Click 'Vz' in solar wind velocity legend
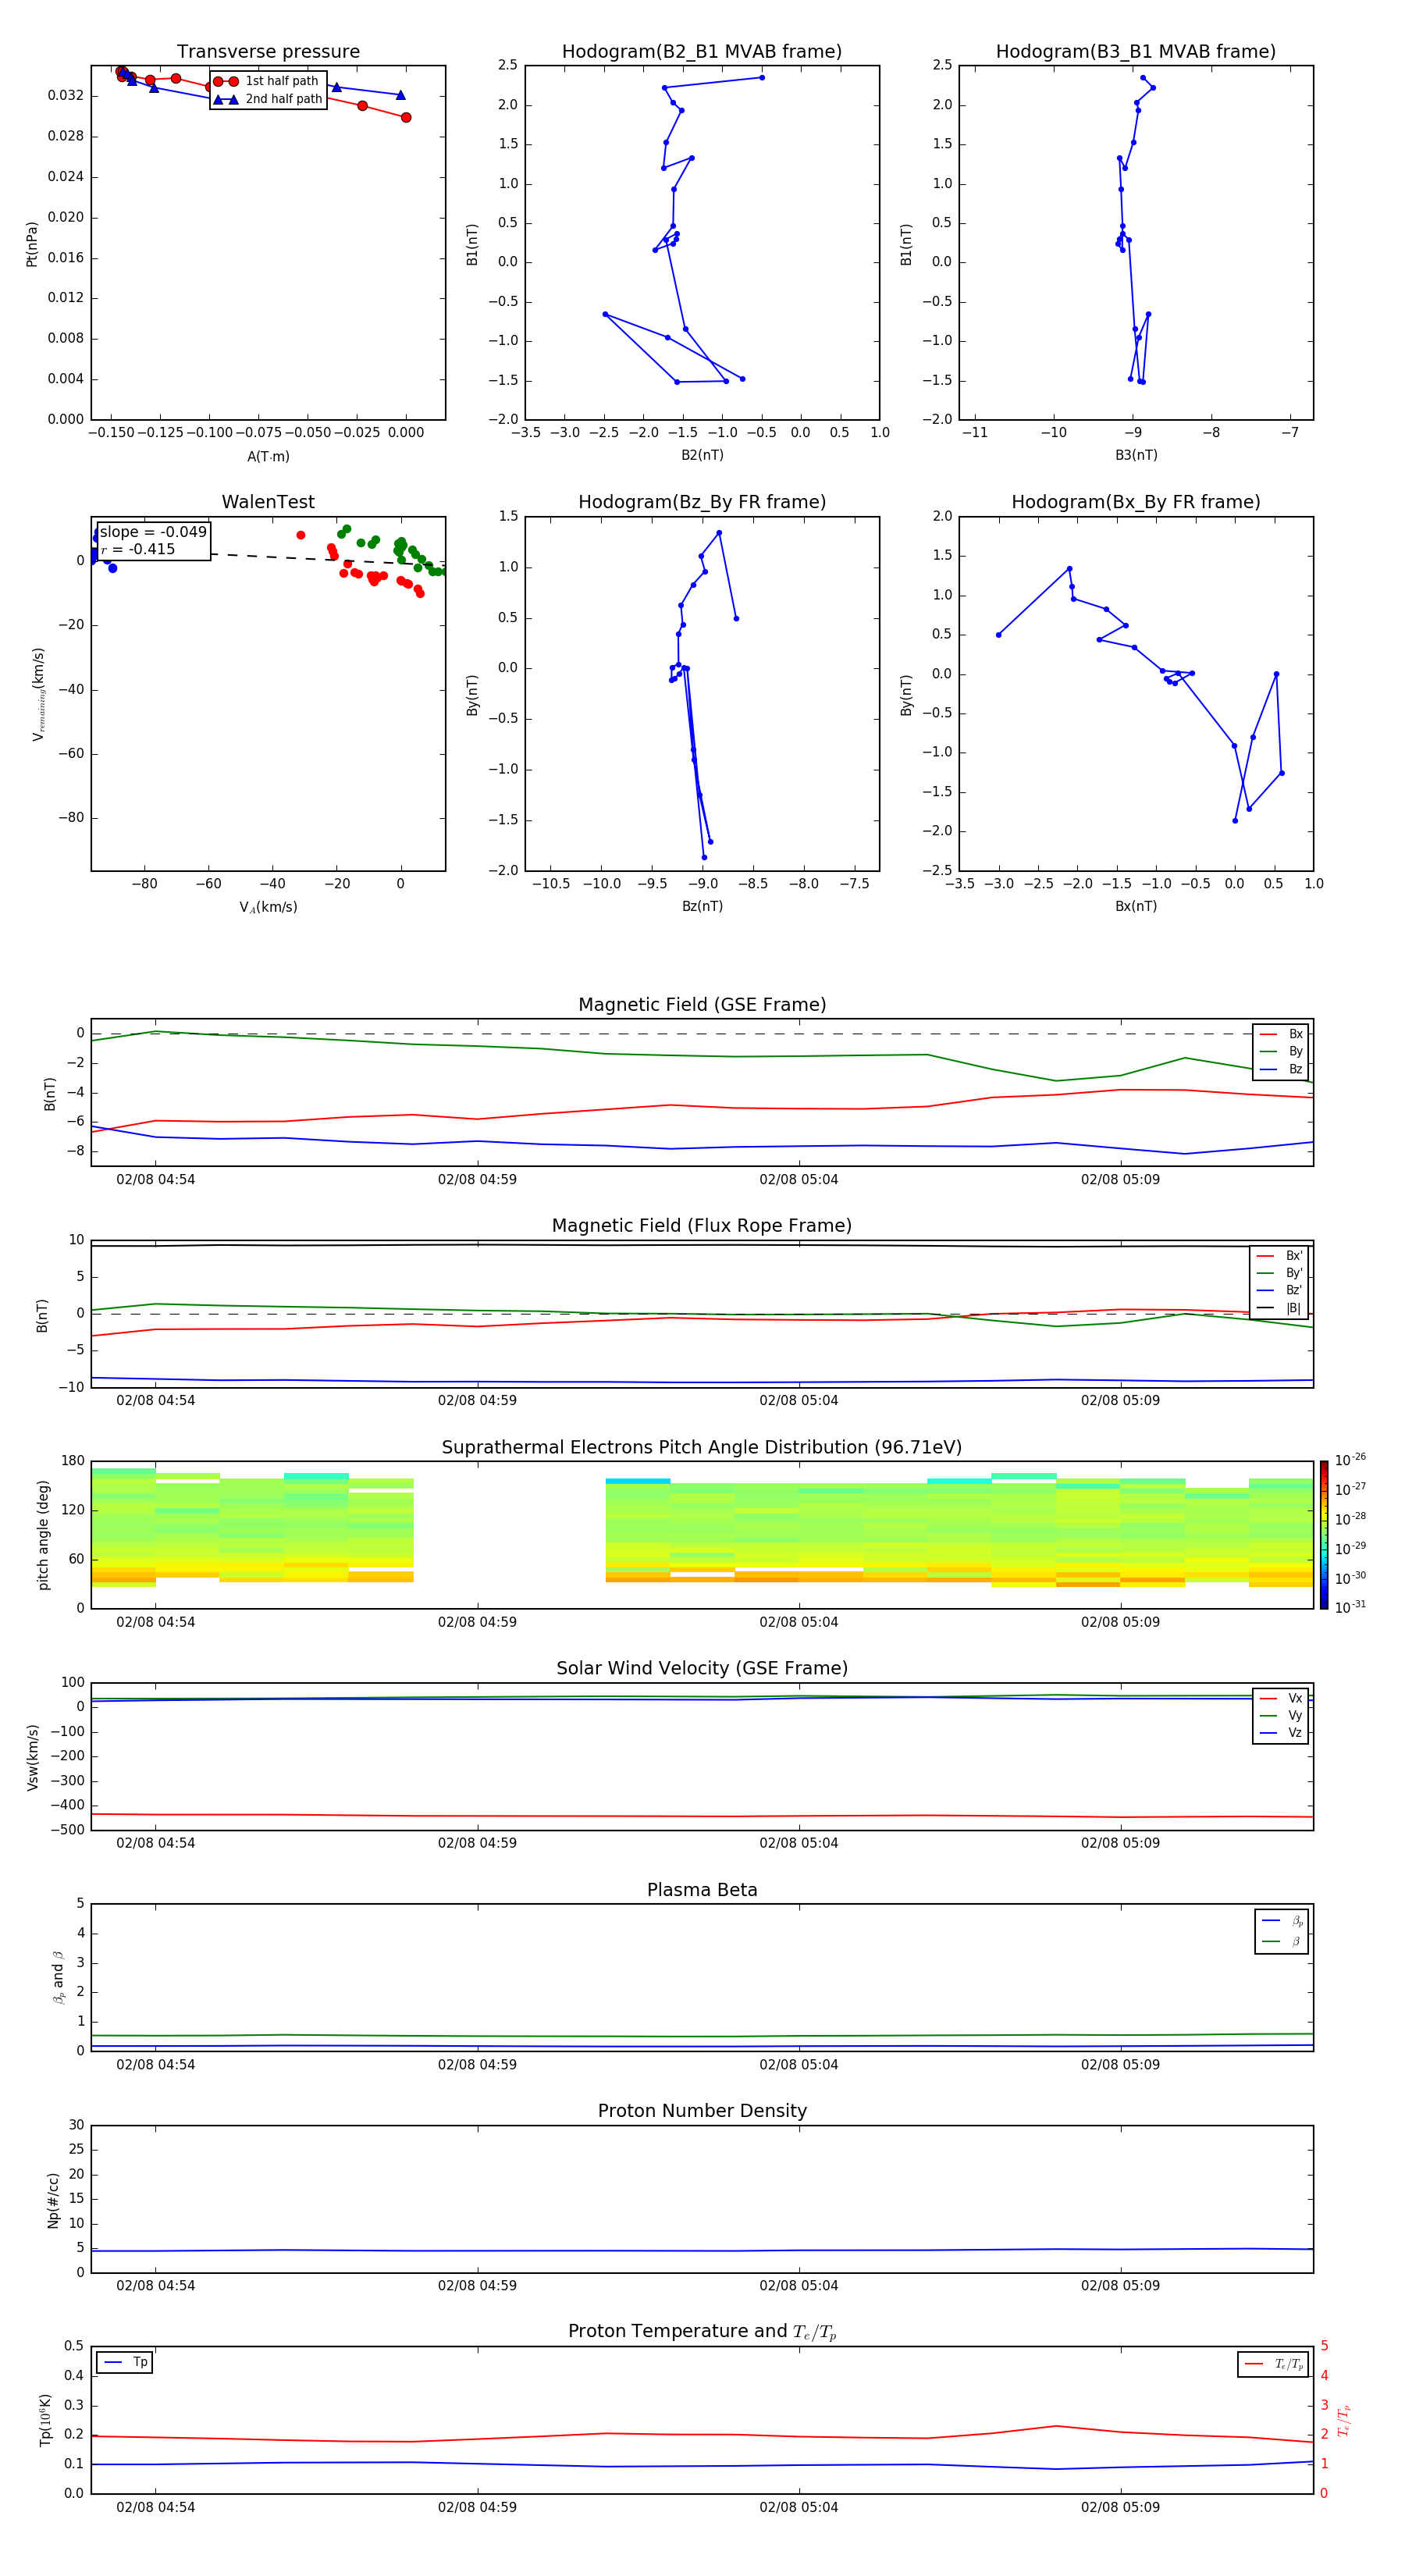The image size is (1405, 2576). point(1282,1733)
